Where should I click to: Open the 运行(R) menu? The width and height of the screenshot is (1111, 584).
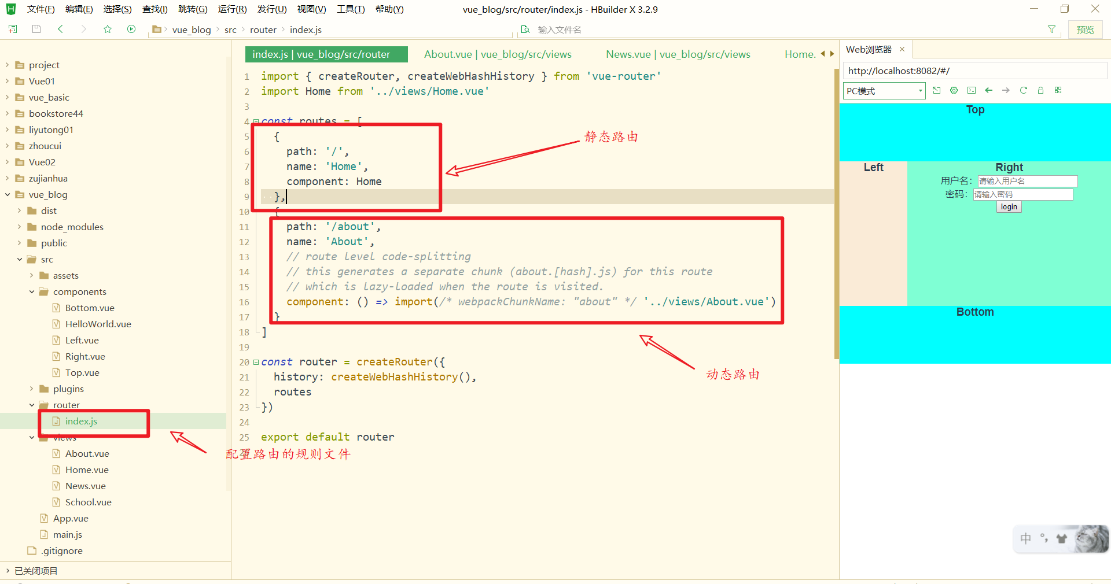click(232, 9)
